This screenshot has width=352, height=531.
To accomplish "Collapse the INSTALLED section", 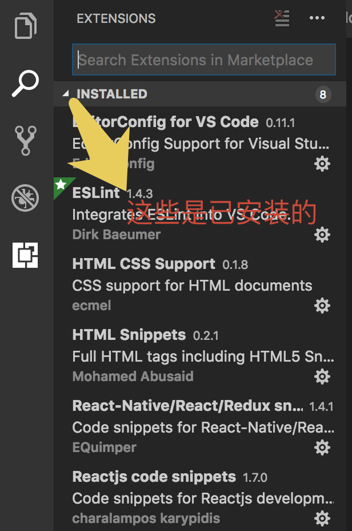I will pyautogui.click(x=66, y=94).
